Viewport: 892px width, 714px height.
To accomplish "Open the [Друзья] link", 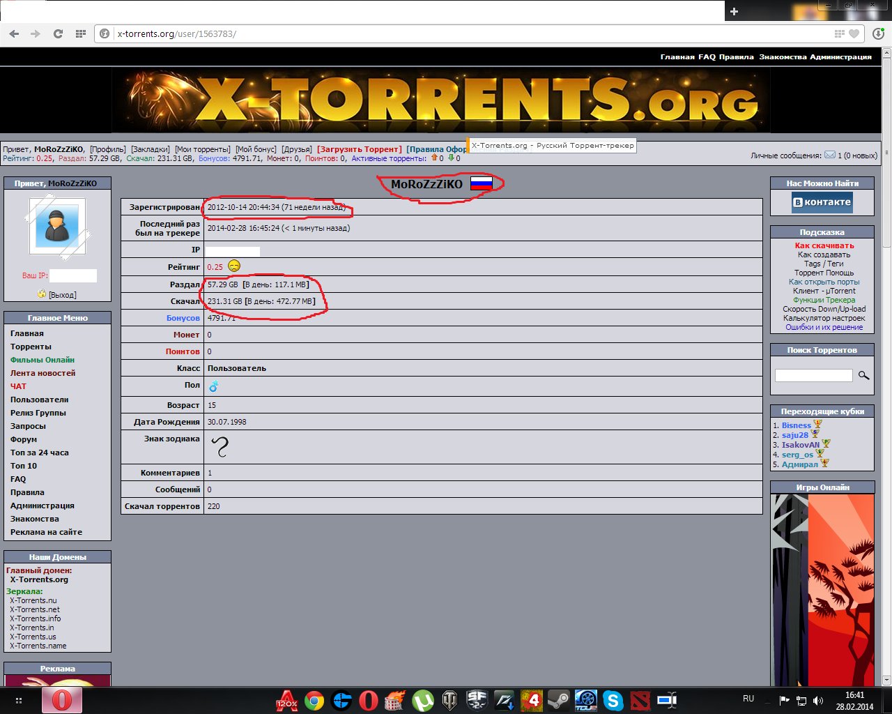I will 297,149.
